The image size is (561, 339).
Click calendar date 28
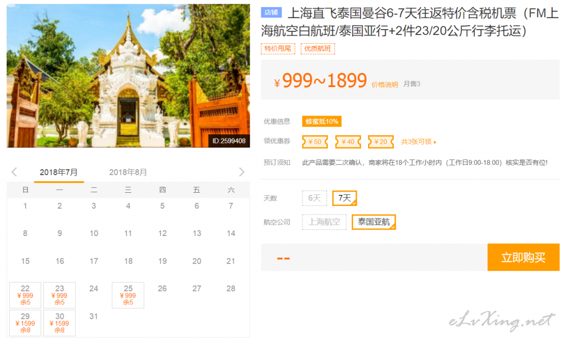pyautogui.click(x=231, y=288)
